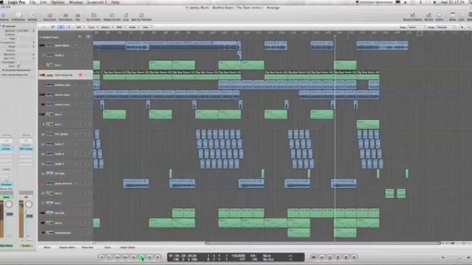Viewport: 472px width, 265px height.
Task: Switch to the Piano Roll tab
Action: [x=87, y=247]
